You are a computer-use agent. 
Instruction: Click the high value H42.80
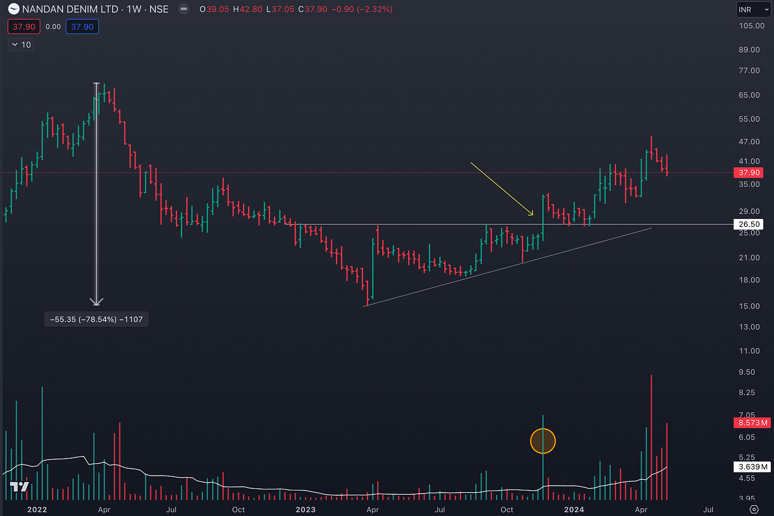click(x=248, y=9)
